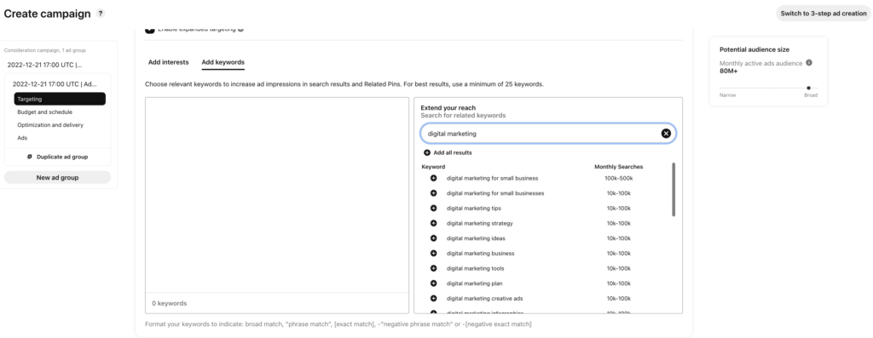
Task: Click the 100k-500k monthly searches value
Action: [619, 178]
